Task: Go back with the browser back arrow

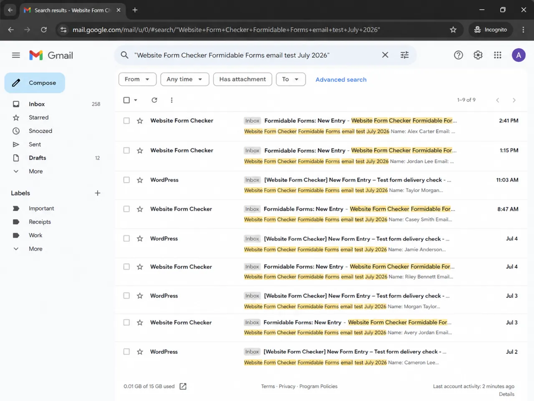Action: 11,30
